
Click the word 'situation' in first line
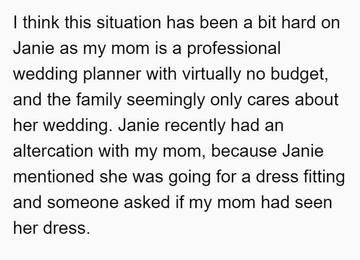(129, 23)
